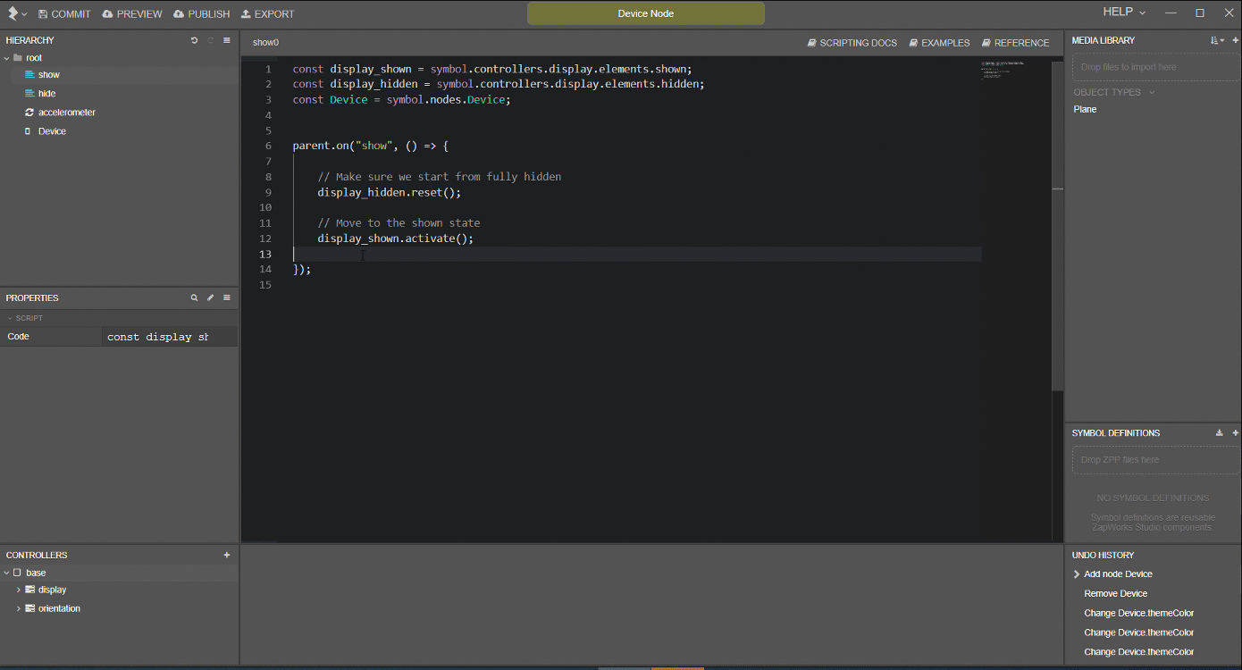Click the add controller plus icon
The width and height of the screenshot is (1242, 670).
pyautogui.click(x=227, y=554)
